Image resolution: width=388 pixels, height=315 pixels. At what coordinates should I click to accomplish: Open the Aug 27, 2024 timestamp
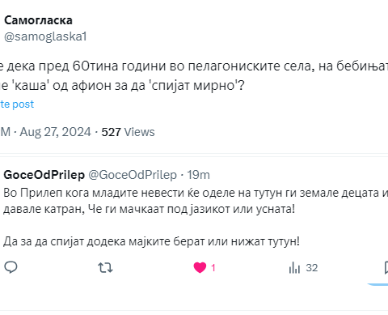pos(56,132)
